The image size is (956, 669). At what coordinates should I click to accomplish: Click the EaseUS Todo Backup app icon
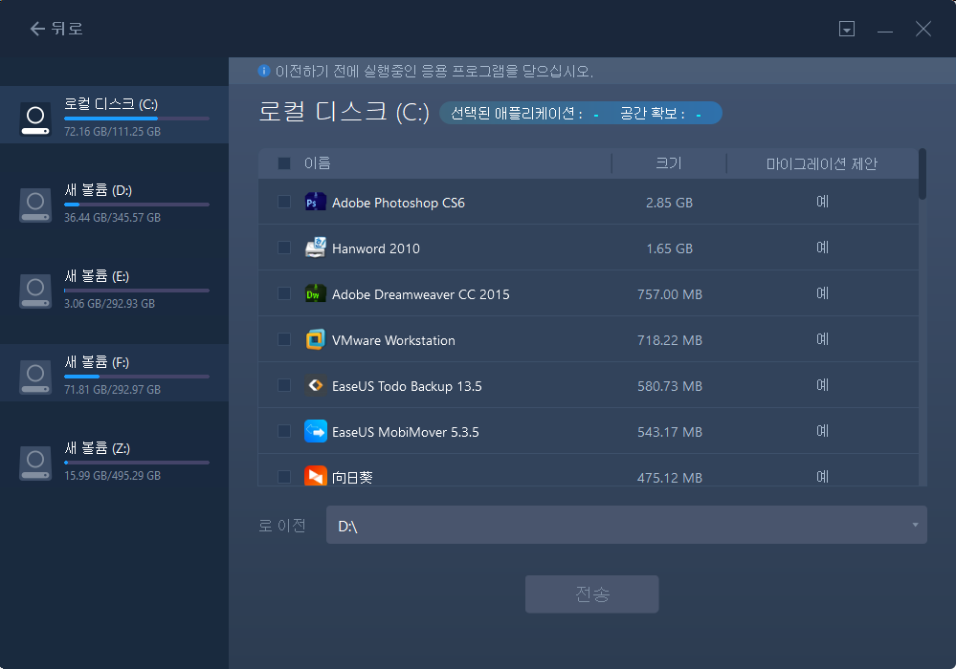point(315,385)
